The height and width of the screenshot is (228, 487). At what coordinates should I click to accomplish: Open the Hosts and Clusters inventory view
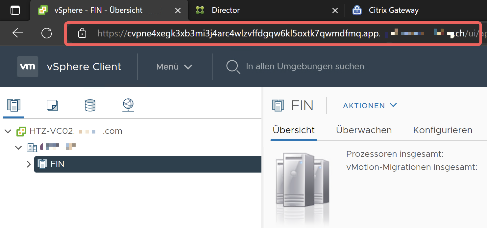13,105
